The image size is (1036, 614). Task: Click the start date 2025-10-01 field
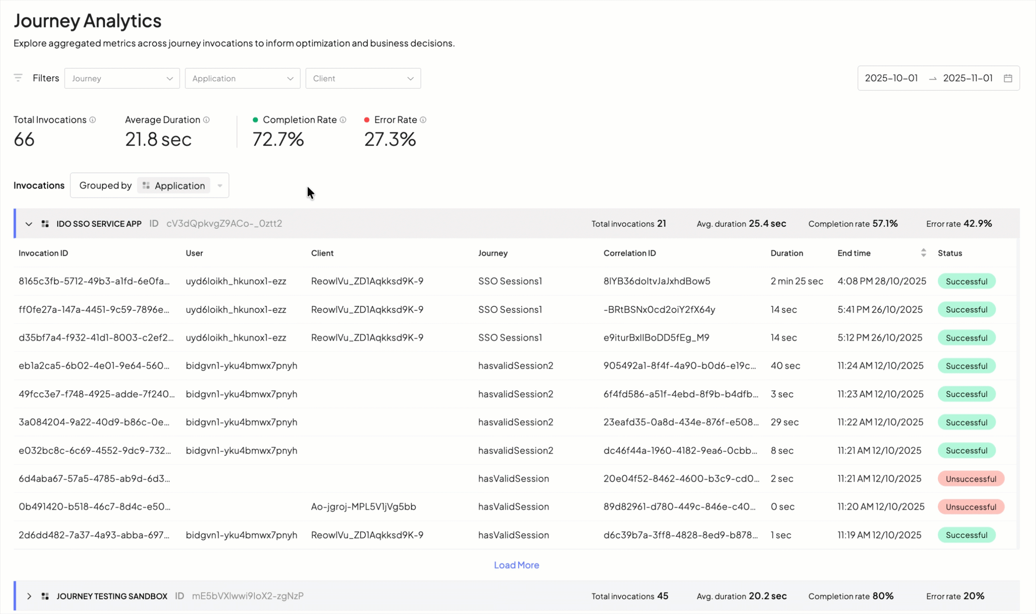[891, 78]
